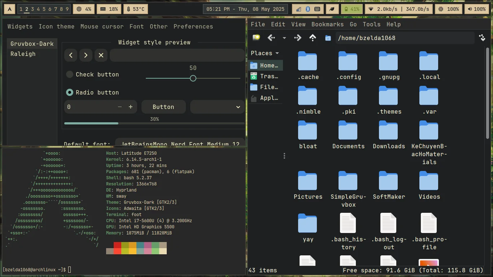Open a new folder tab in the file manager

coord(256,38)
